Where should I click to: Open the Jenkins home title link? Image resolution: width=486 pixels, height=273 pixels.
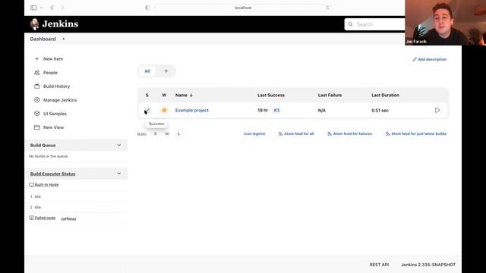click(60, 24)
